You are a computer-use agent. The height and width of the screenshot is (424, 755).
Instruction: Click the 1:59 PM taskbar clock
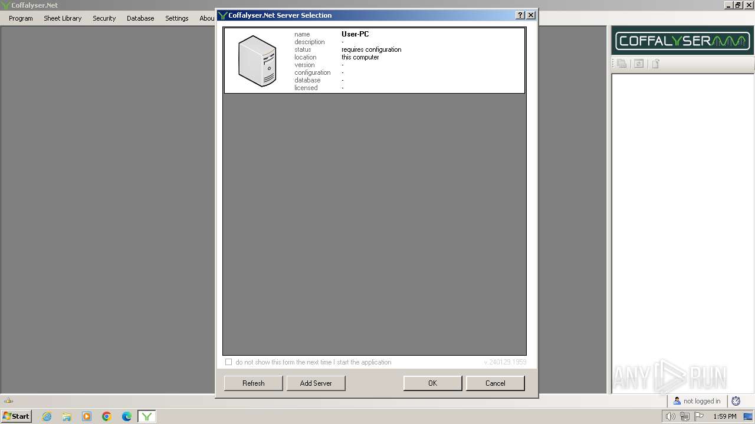coord(725,416)
